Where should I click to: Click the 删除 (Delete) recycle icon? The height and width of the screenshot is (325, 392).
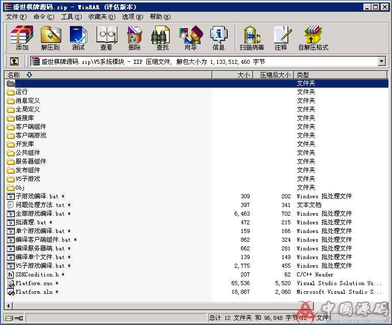[135, 38]
